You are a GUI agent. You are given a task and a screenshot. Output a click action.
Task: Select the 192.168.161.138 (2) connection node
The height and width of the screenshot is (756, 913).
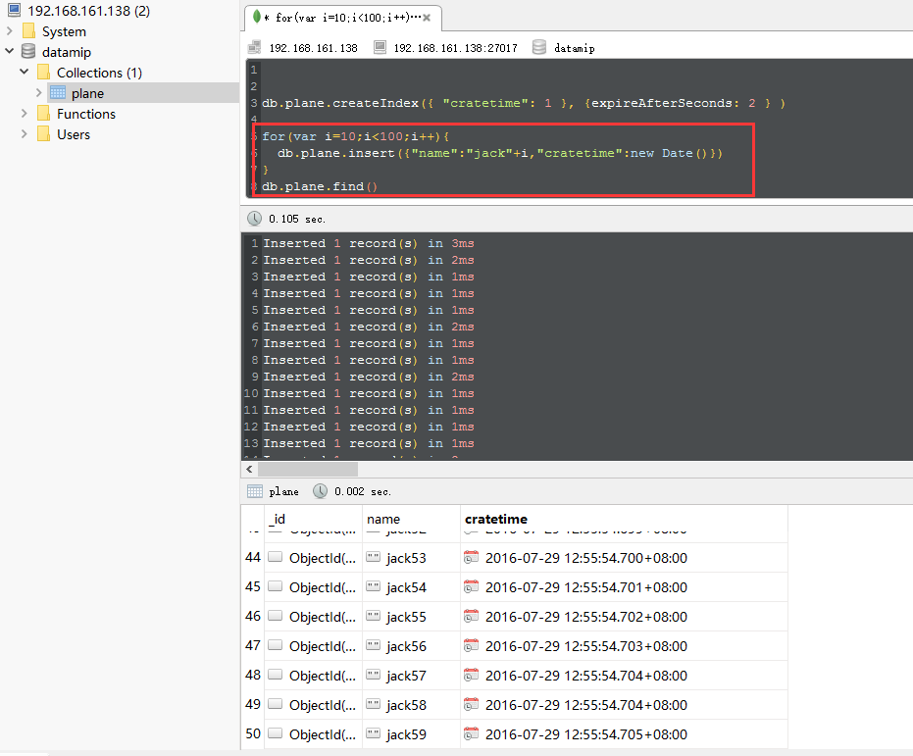(x=88, y=11)
